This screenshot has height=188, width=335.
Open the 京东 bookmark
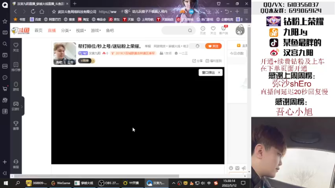(114, 19)
